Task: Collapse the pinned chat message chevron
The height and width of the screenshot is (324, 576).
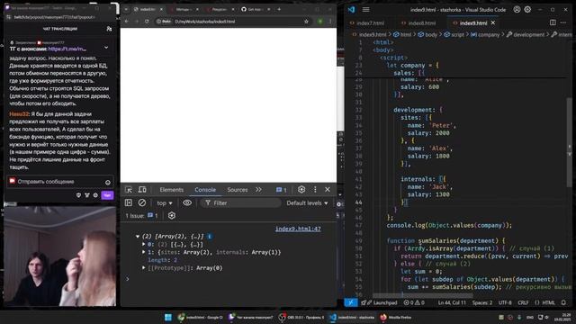Action: click(106, 48)
